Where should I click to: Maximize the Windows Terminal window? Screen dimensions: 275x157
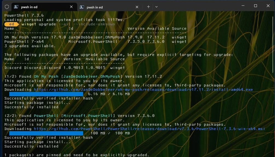[255, 5]
